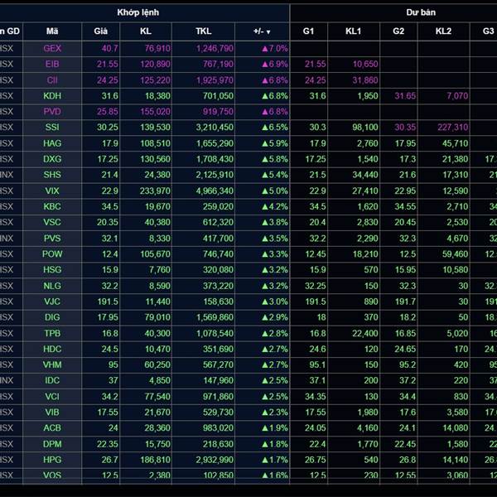The image size is (497, 497).
Task: Click the Mã column header
Action: 52,31
